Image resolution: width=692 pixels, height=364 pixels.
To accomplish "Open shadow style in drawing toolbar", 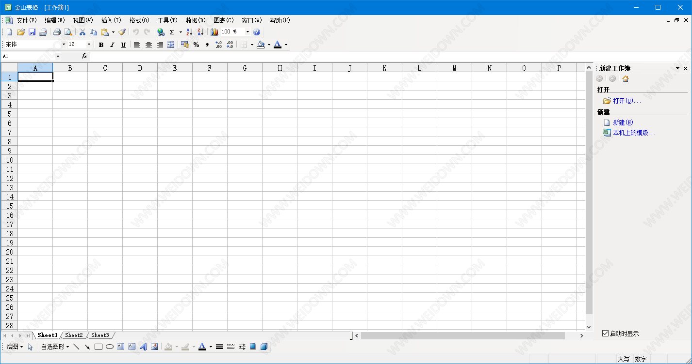I will click(253, 347).
